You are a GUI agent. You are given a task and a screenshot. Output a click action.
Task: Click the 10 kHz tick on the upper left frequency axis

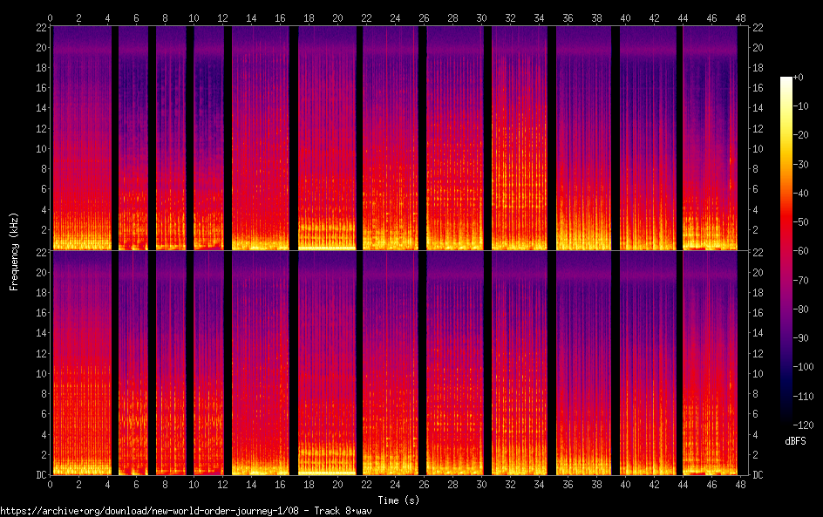click(38, 148)
